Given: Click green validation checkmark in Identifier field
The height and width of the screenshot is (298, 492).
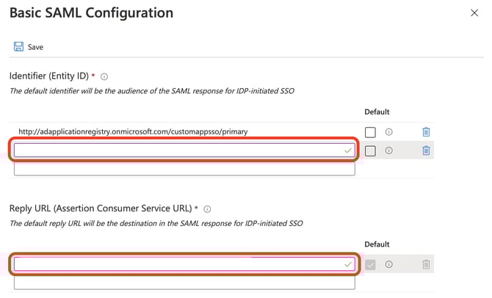Looking at the screenshot, I should [347, 150].
